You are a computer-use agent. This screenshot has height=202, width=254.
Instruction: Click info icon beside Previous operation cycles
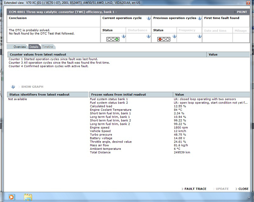tap(199, 18)
